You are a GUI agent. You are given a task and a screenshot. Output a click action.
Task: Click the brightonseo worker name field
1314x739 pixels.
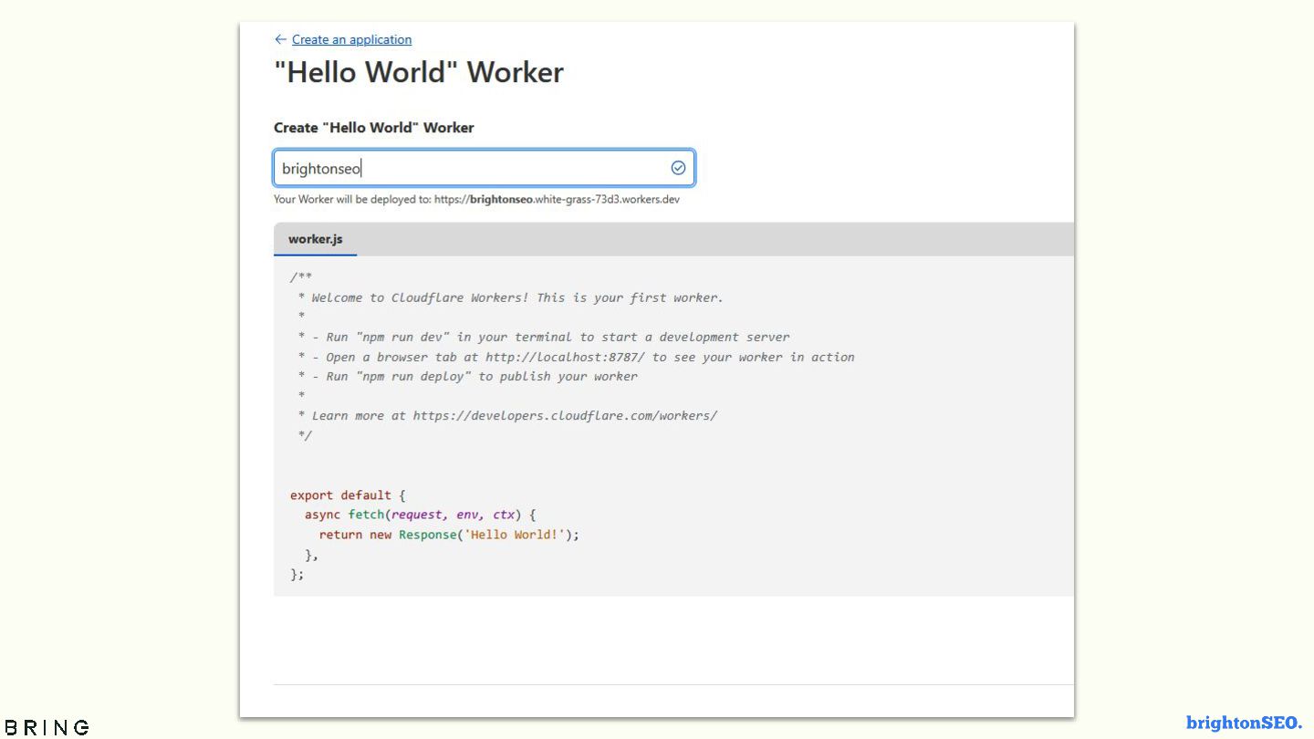click(470, 169)
